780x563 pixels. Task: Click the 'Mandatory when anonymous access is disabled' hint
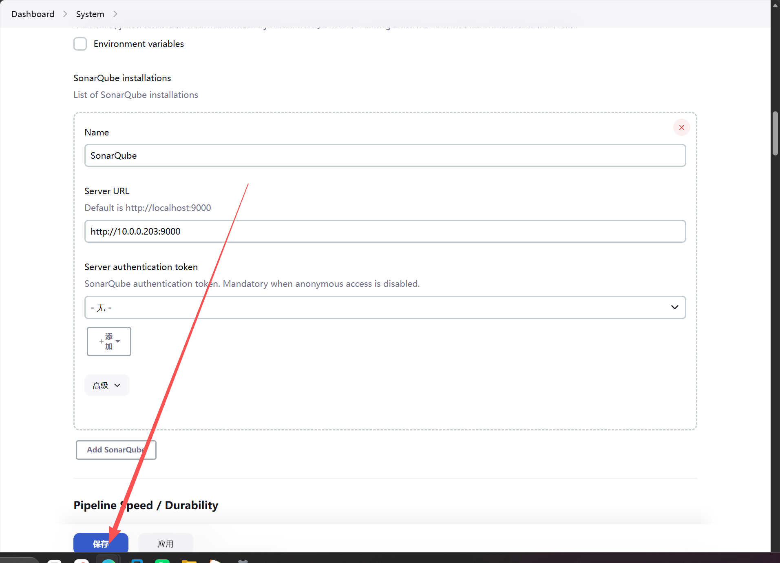coord(321,284)
